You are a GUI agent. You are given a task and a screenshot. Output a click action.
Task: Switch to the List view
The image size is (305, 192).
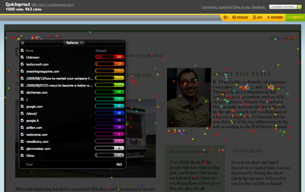(258, 18)
